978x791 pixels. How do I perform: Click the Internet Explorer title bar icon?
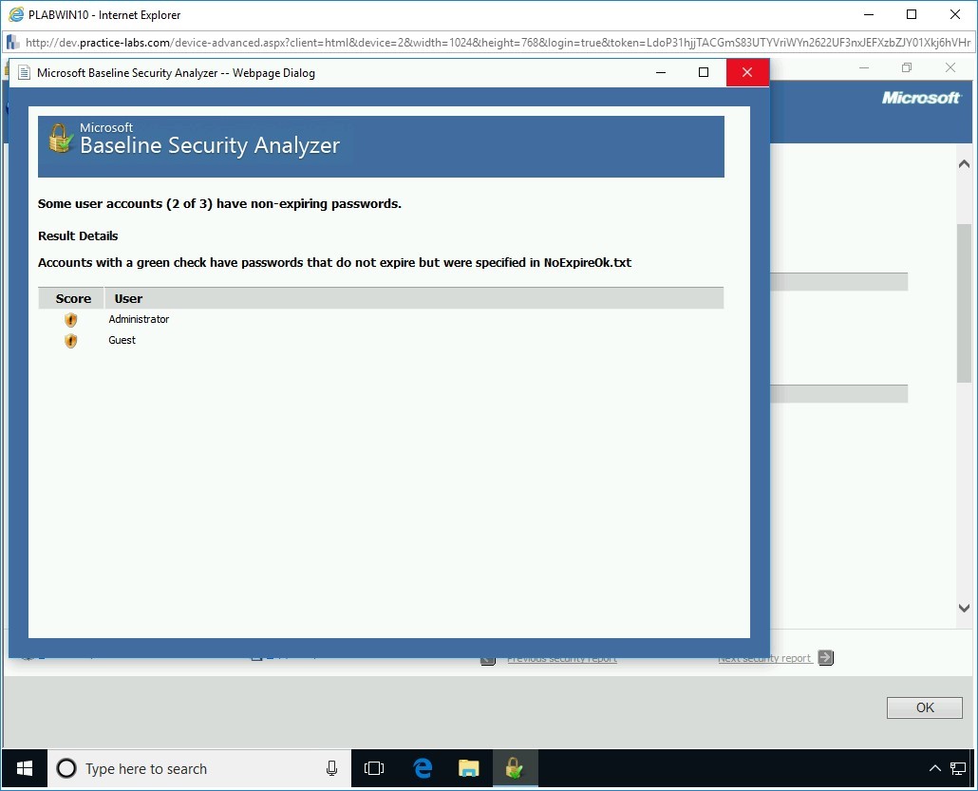(16, 14)
